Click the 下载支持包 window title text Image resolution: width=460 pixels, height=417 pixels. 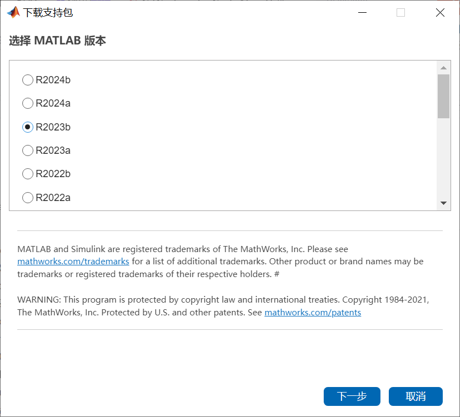tap(48, 13)
